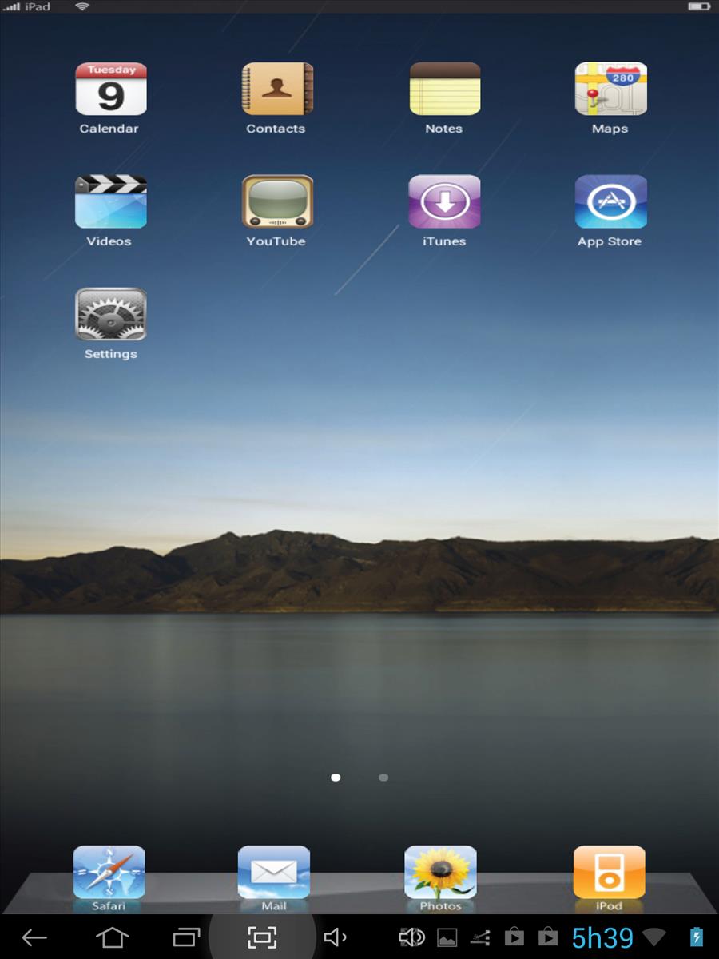Image resolution: width=719 pixels, height=959 pixels.
Task: Tap the screenshot capture button
Action: (262, 937)
